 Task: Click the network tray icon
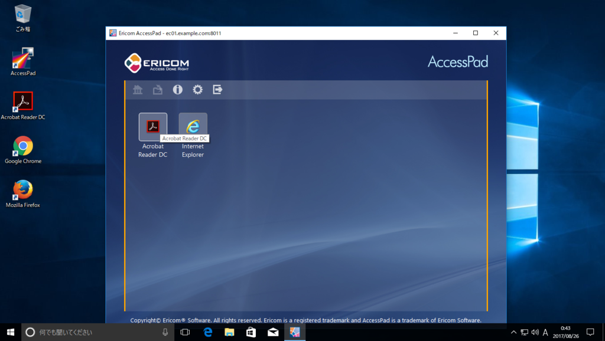coord(525,332)
